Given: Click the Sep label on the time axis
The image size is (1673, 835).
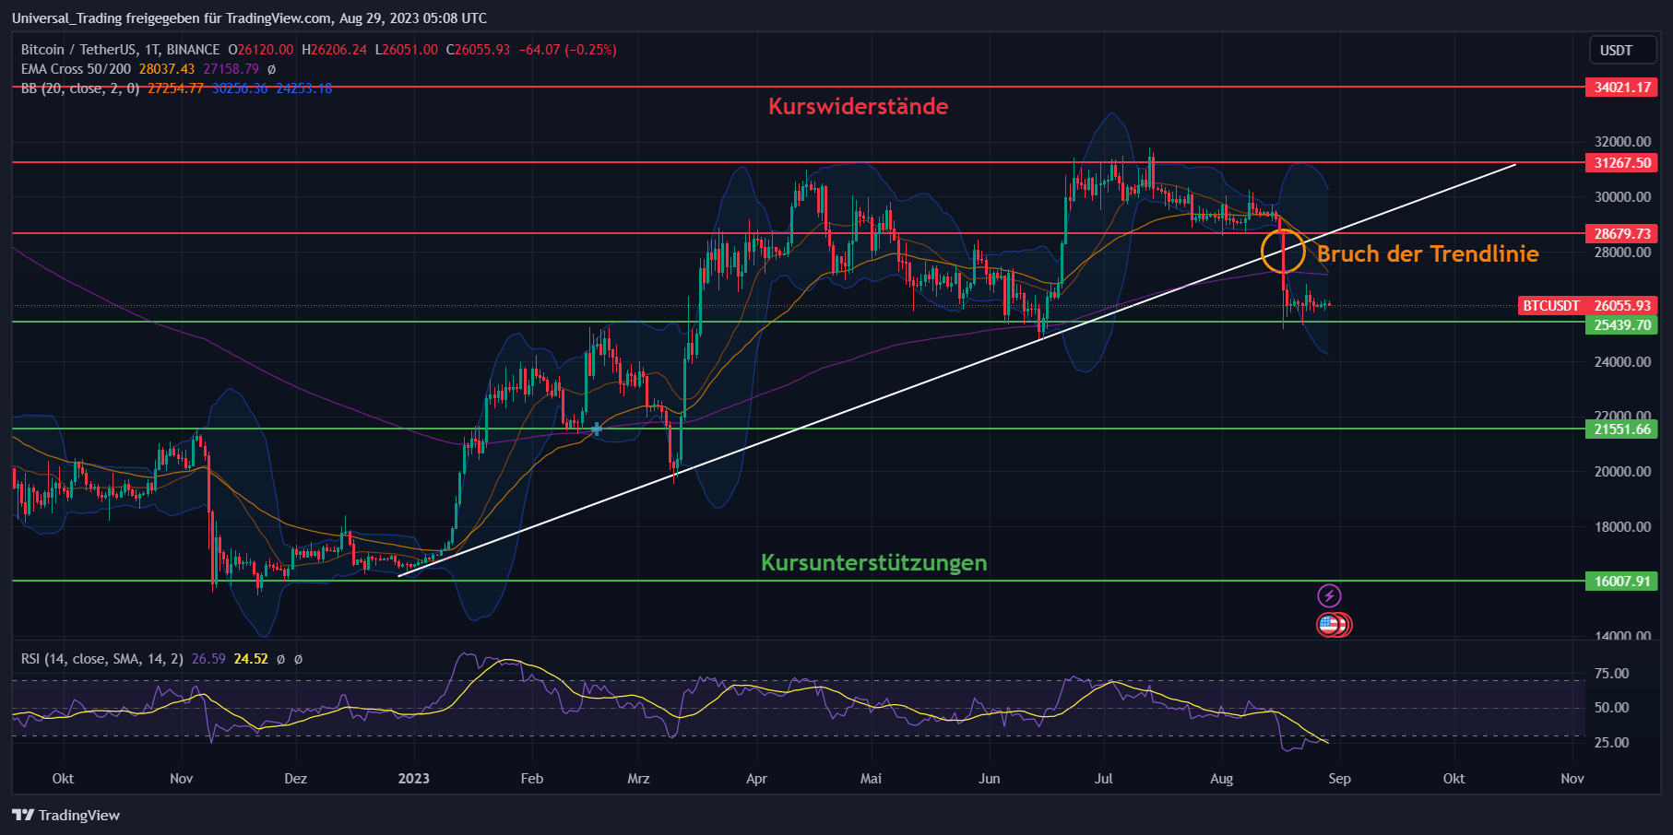Looking at the screenshot, I should click(x=1339, y=779).
